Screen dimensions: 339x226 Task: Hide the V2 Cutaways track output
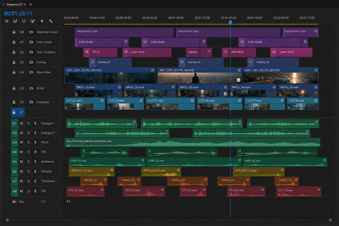(x=31, y=102)
